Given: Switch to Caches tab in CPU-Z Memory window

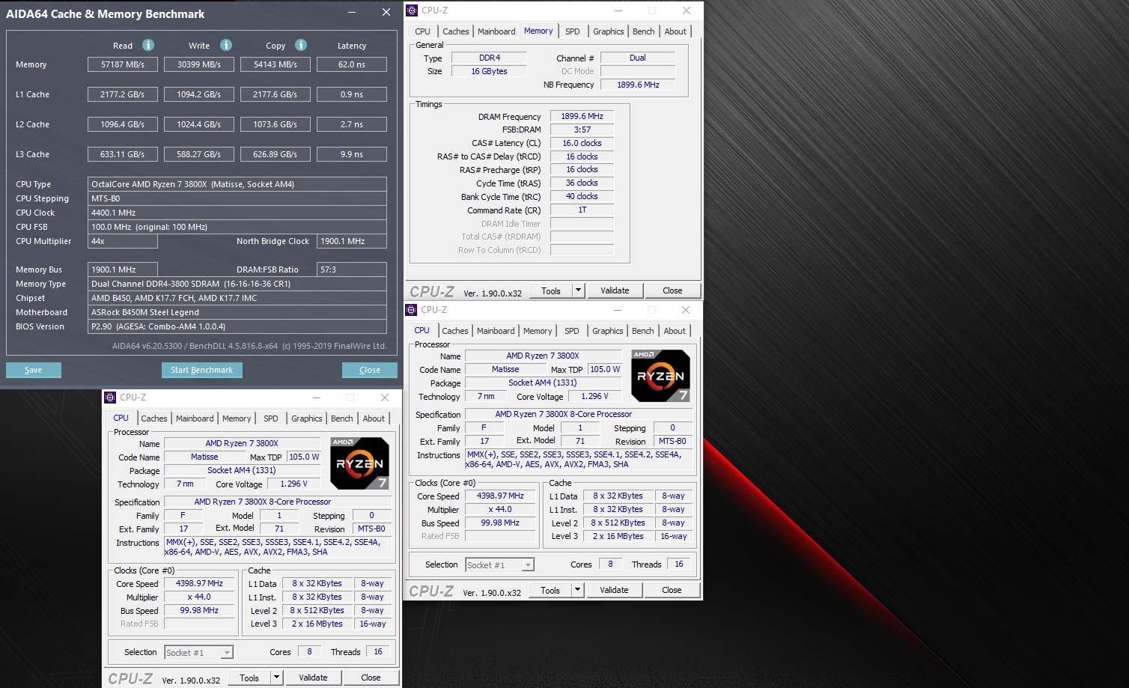Looking at the screenshot, I should (x=455, y=31).
